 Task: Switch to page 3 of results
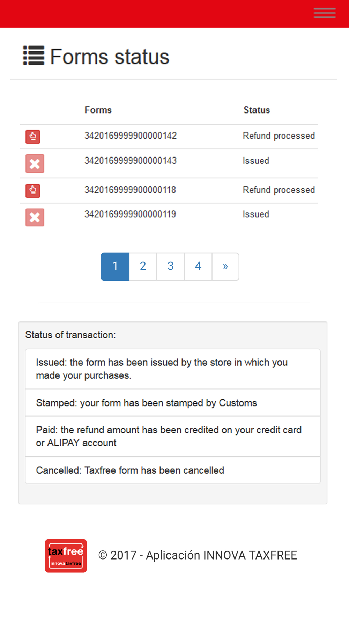170,266
